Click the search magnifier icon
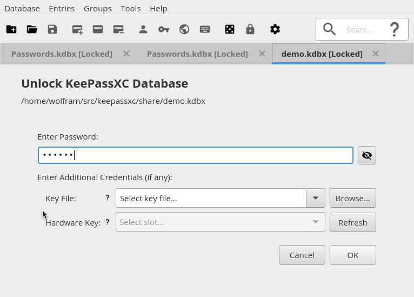This screenshot has height=297, width=414. [329, 29]
